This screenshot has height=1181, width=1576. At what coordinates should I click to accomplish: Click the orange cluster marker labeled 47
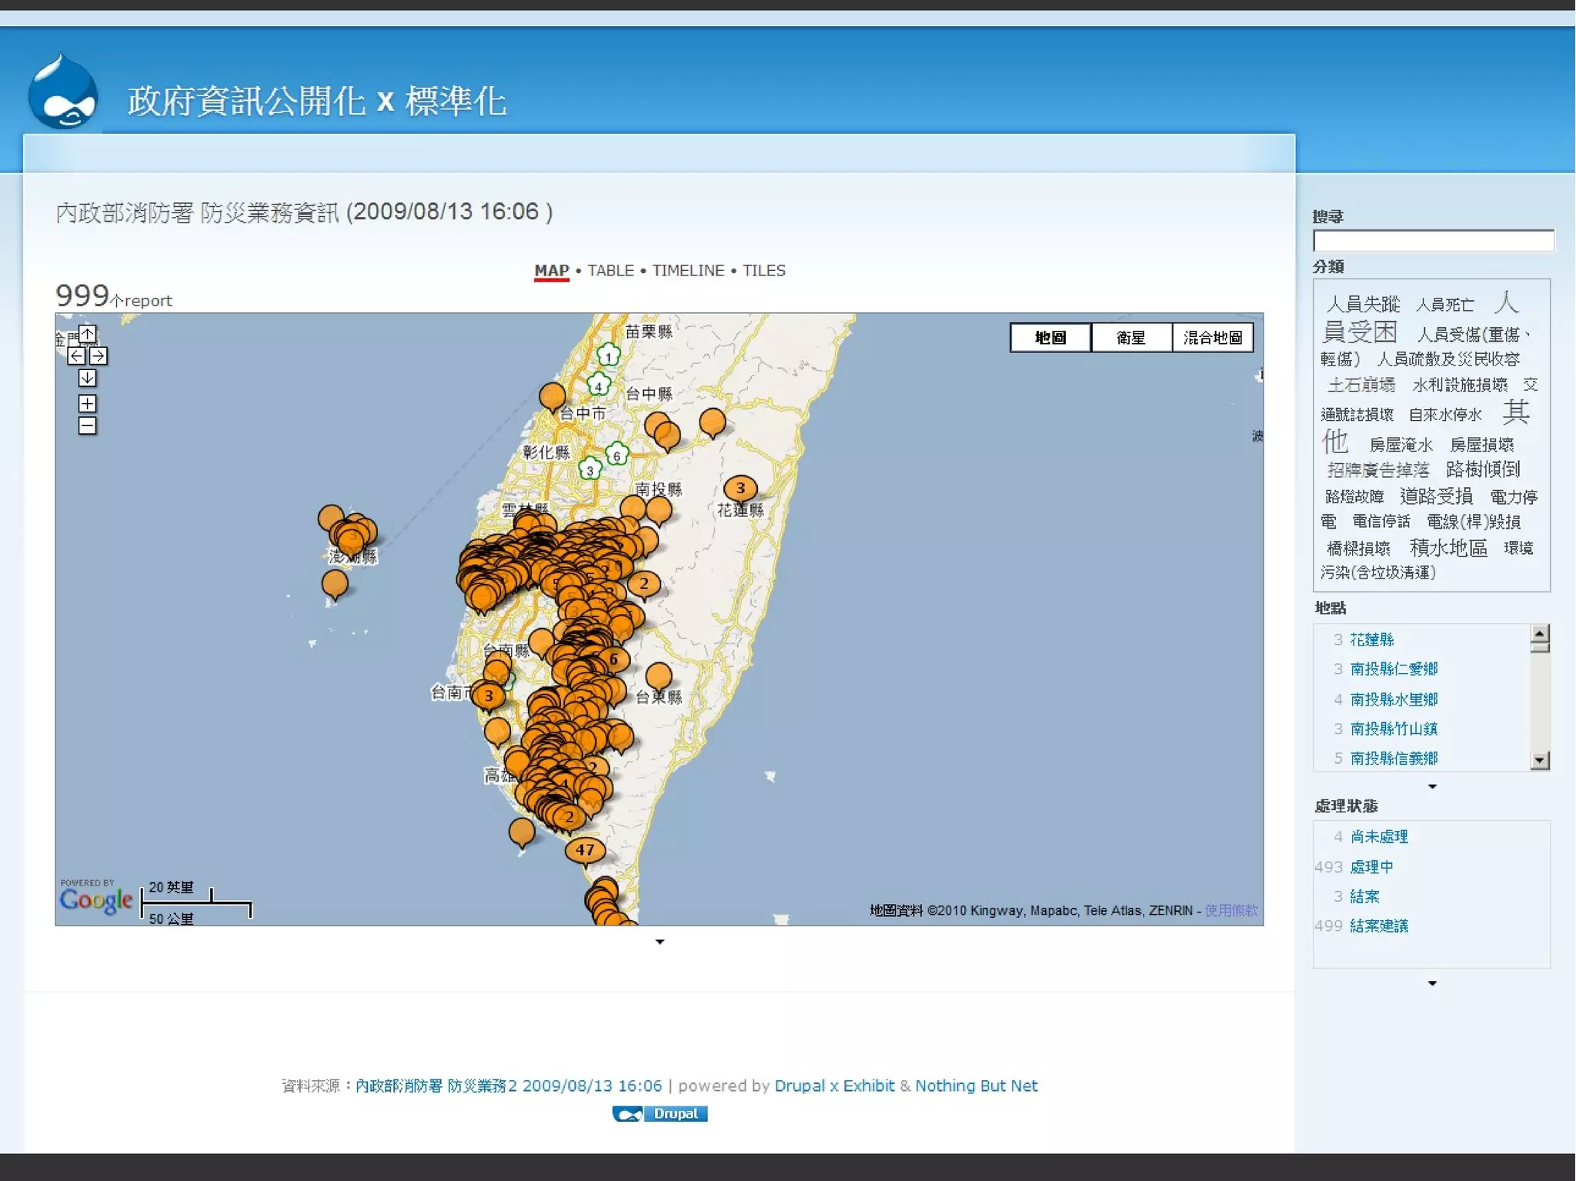click(x=585, y=849)
